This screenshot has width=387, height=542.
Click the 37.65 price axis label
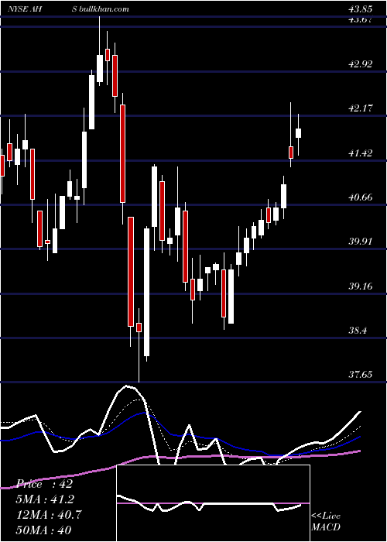point(361,374)
